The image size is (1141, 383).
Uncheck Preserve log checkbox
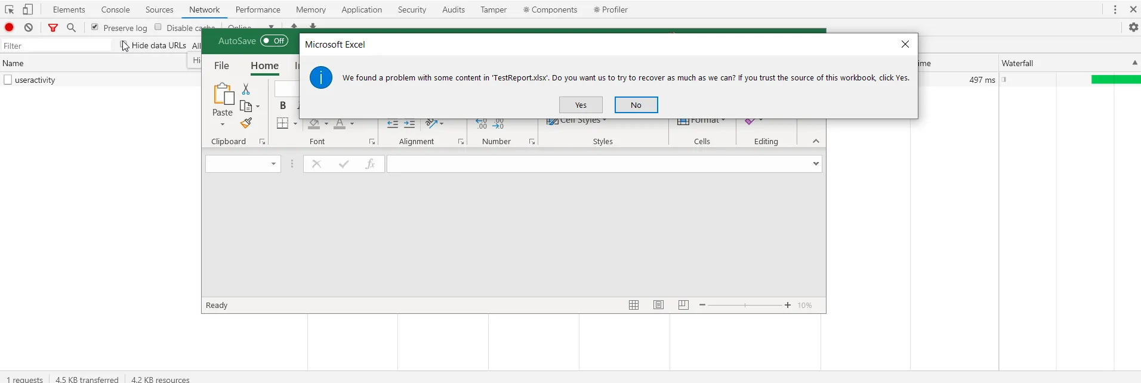click(x=94, y=27)
